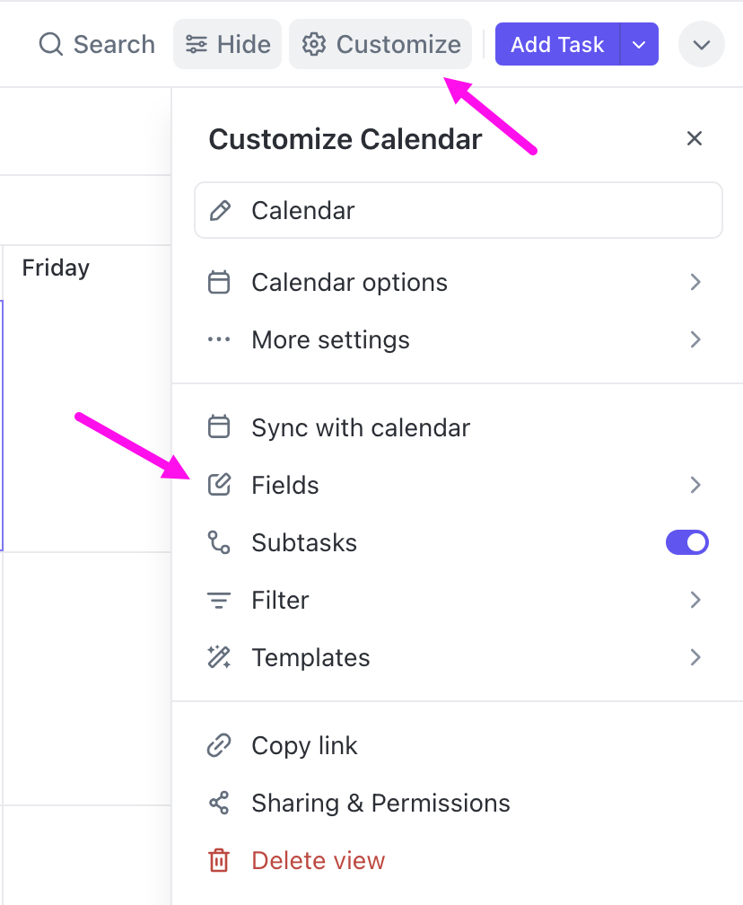Click the Templates magic wand icon

point(219,657)
